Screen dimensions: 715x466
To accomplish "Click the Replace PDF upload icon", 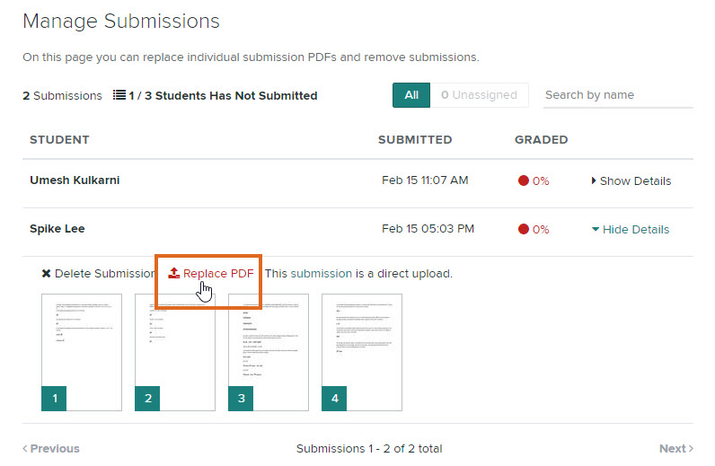I will 174,273.
